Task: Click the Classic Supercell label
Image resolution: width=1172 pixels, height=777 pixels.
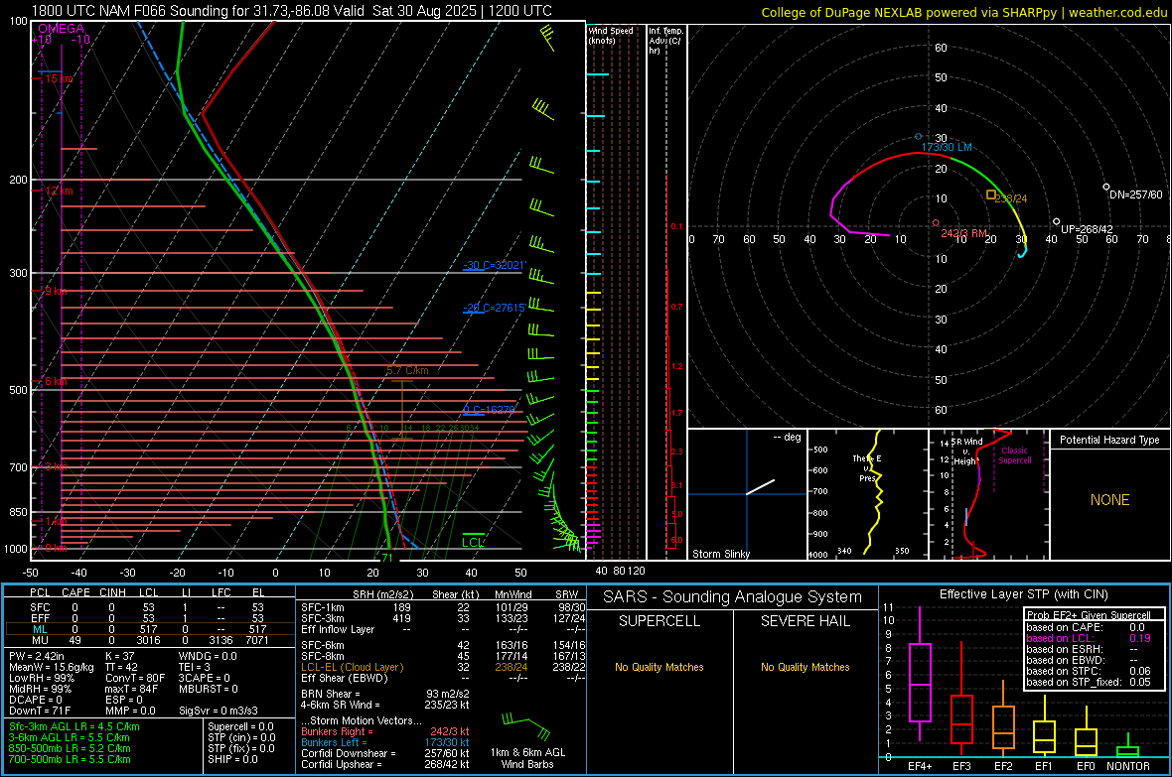Action: coord(1014,455)
